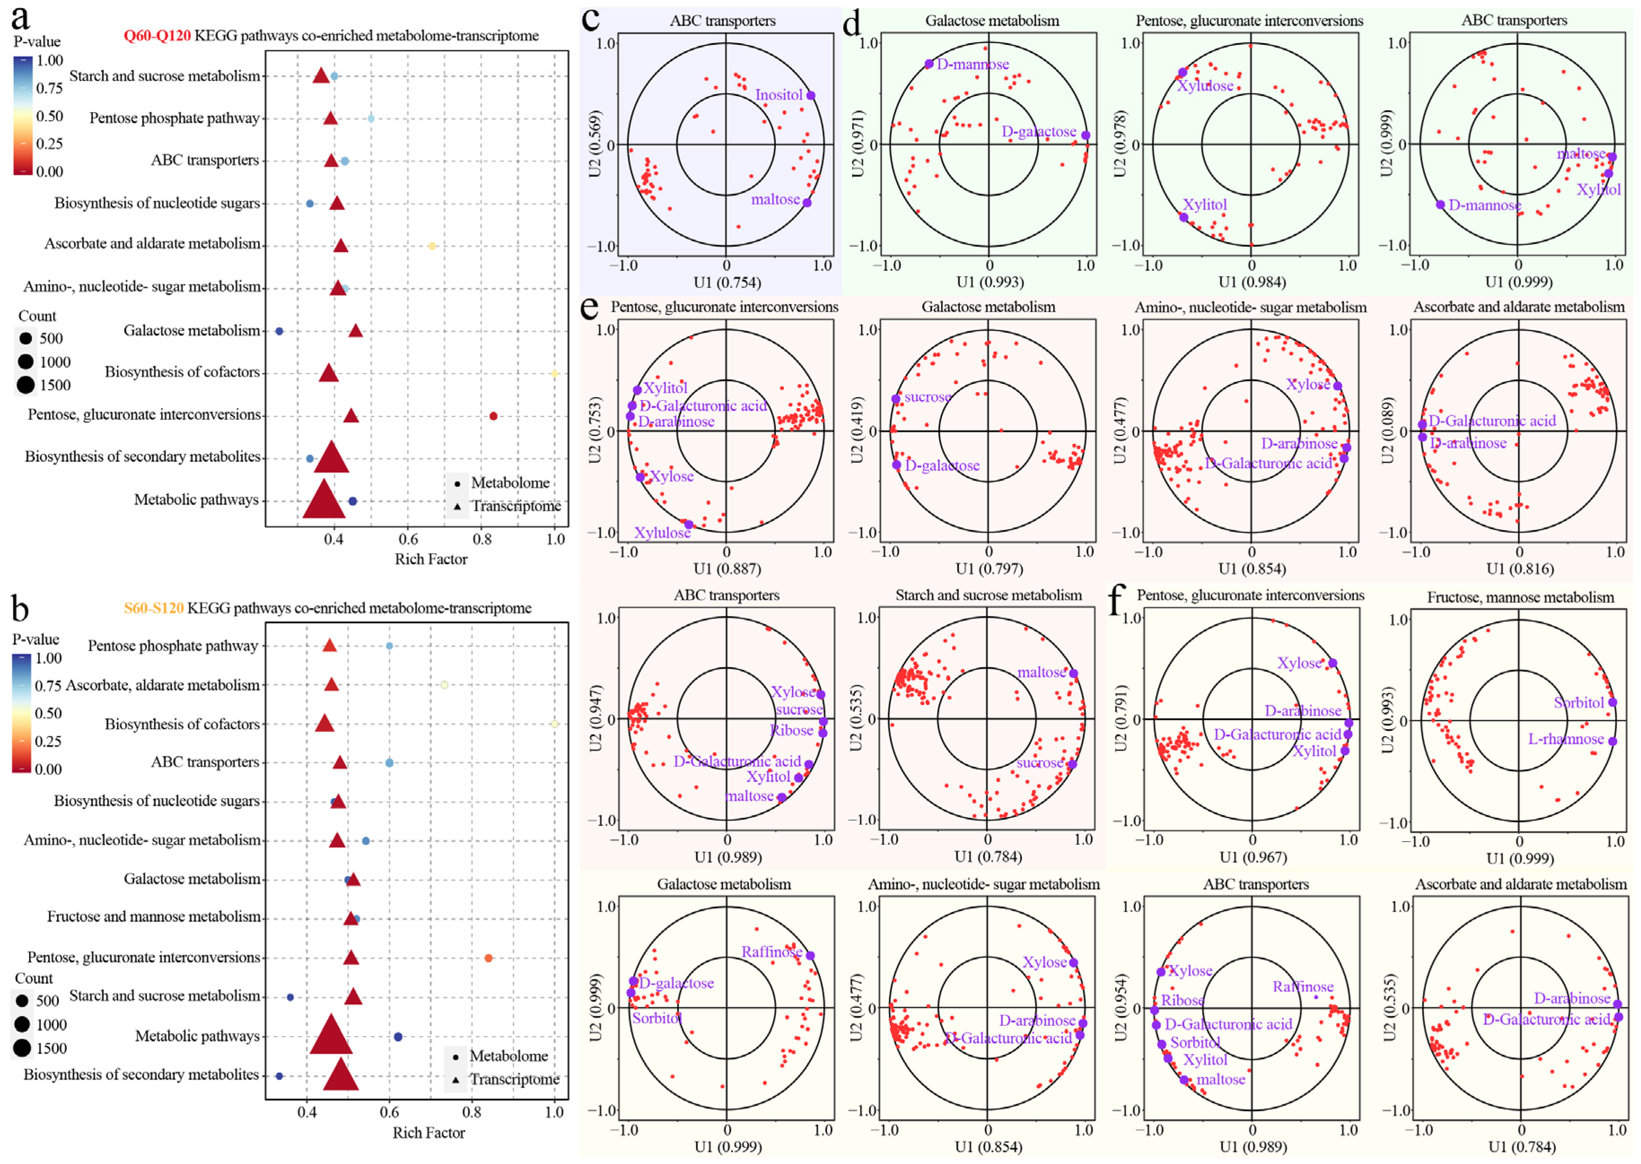
Task: Click Metabolome legend circle in panel a
Action: [458, 484]
